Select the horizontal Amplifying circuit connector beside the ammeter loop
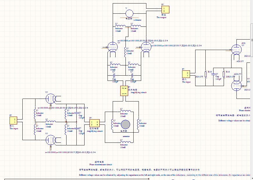This screenshot has height=180, width=253. (95, 123)
